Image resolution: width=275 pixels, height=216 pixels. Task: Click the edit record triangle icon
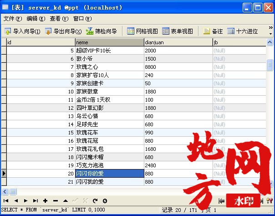[x=66, y=201]
